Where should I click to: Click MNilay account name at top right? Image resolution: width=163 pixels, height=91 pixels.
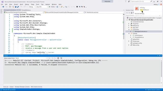coord(156,5)
